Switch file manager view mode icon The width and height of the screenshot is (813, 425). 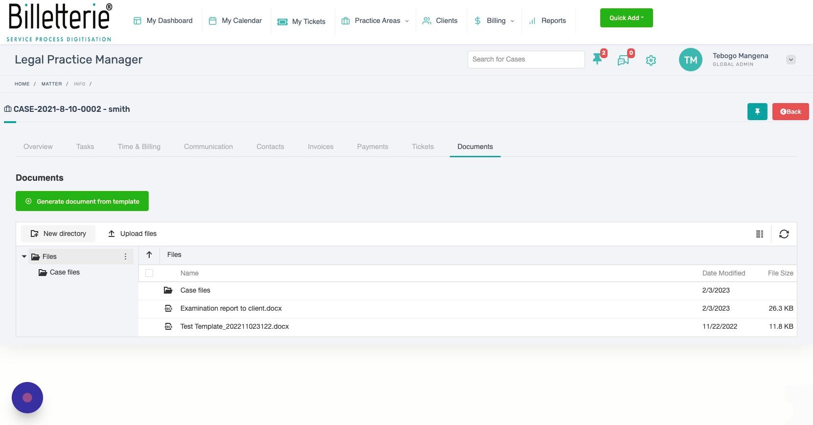coord(760,234)
